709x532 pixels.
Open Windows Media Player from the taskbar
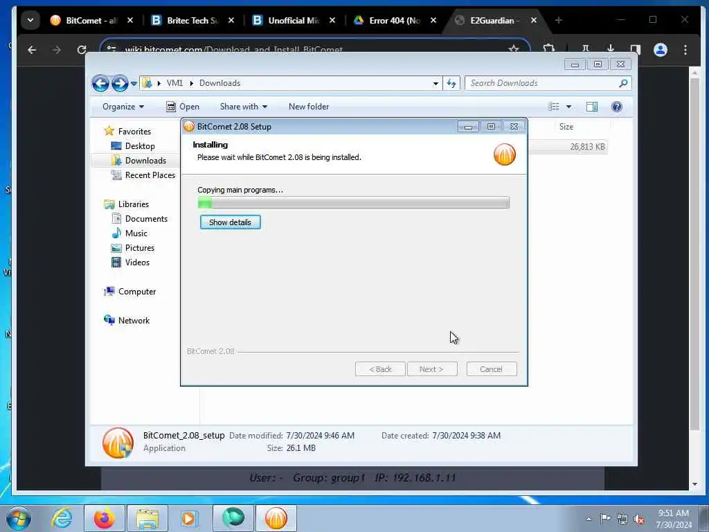[190, 518]
